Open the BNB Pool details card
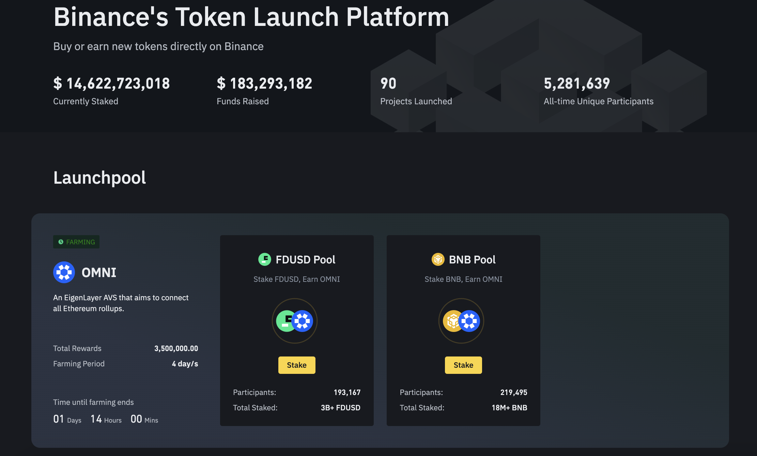 click(463, 331)
